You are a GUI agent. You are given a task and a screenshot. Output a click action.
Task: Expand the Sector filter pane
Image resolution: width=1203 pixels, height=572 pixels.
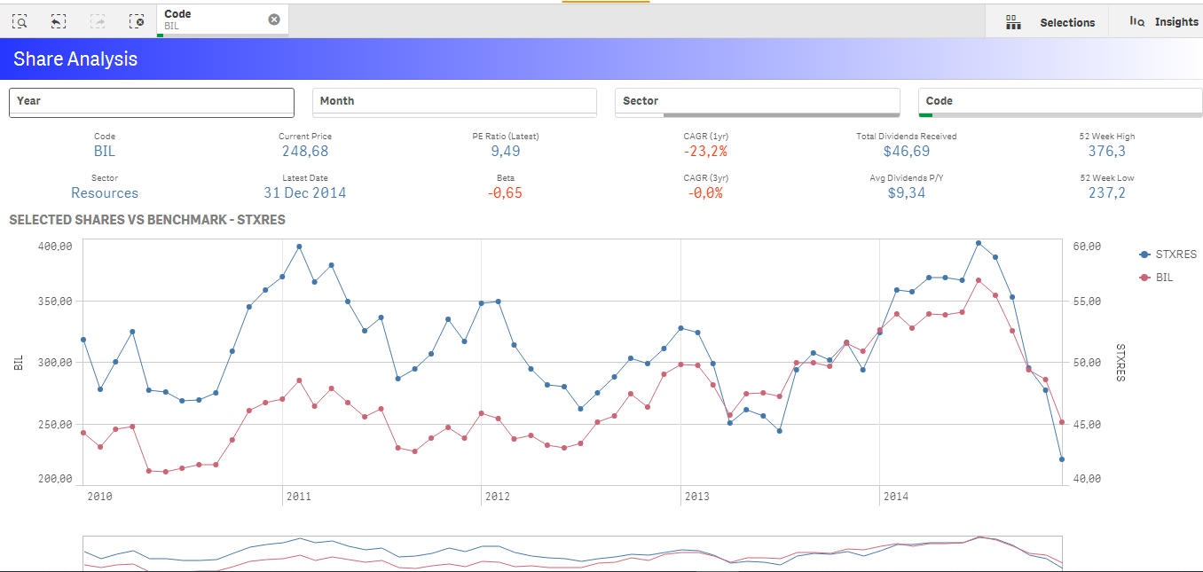click(x=757, y=101)
